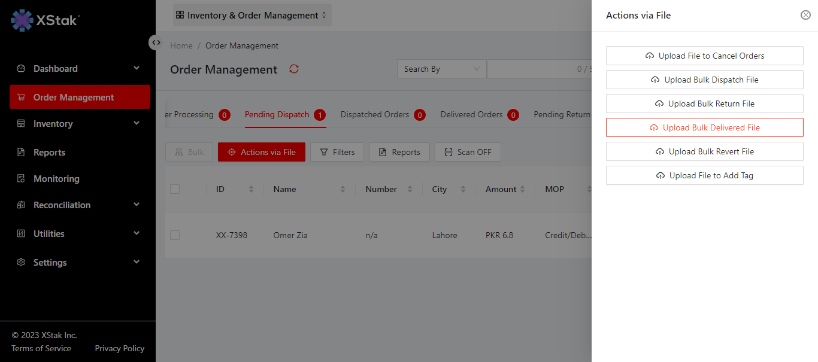Select the checkbox for order XX-7398
Image resolution: width=818 pixels, height=362 pixels.
click(175, 235)
